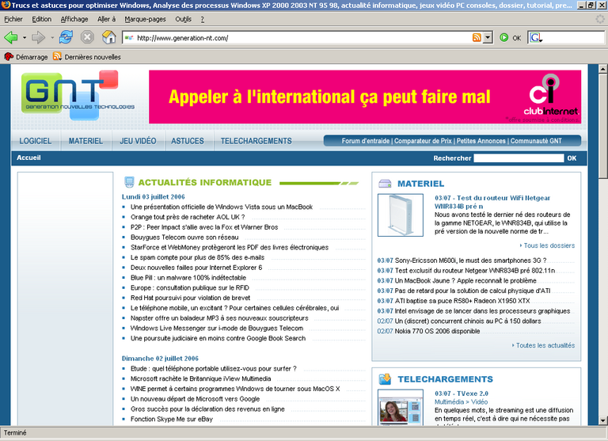This screenshot has width=608, height=441.
Task: Click the Stop loading icon
Action: [87, 37]
